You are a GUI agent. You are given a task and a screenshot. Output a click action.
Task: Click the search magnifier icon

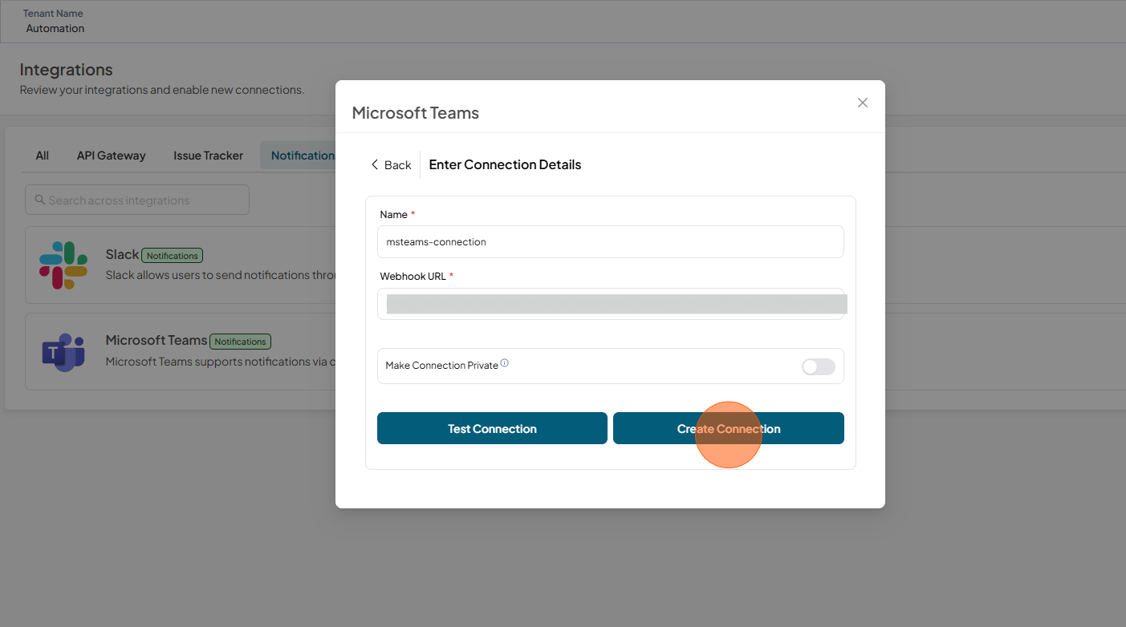click(x=39, y=200)
